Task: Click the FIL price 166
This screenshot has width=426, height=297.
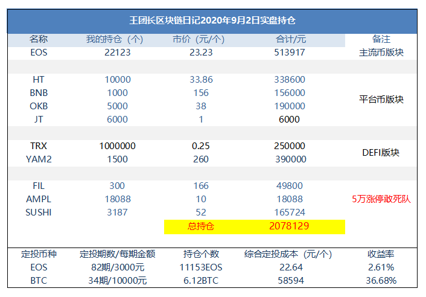Action: [201, 186]
